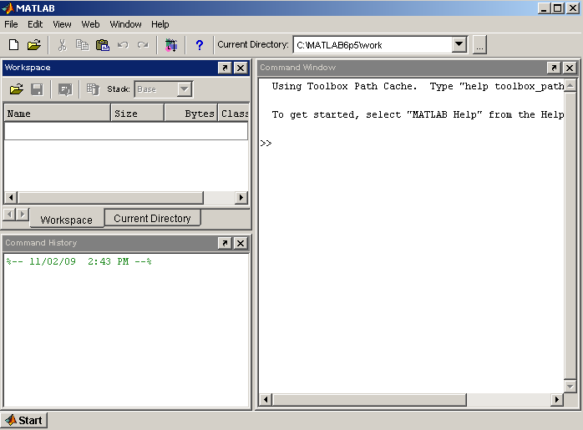Undock the Command History panel
Image resolution: width=583 pixels, height=430 pixels.
point(225,243)
